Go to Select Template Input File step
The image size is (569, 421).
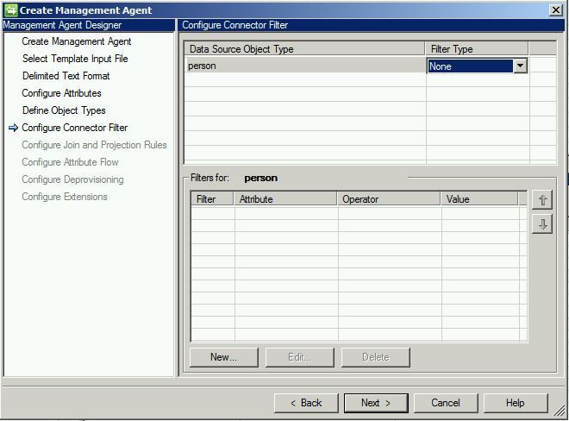tap(75, 59)
